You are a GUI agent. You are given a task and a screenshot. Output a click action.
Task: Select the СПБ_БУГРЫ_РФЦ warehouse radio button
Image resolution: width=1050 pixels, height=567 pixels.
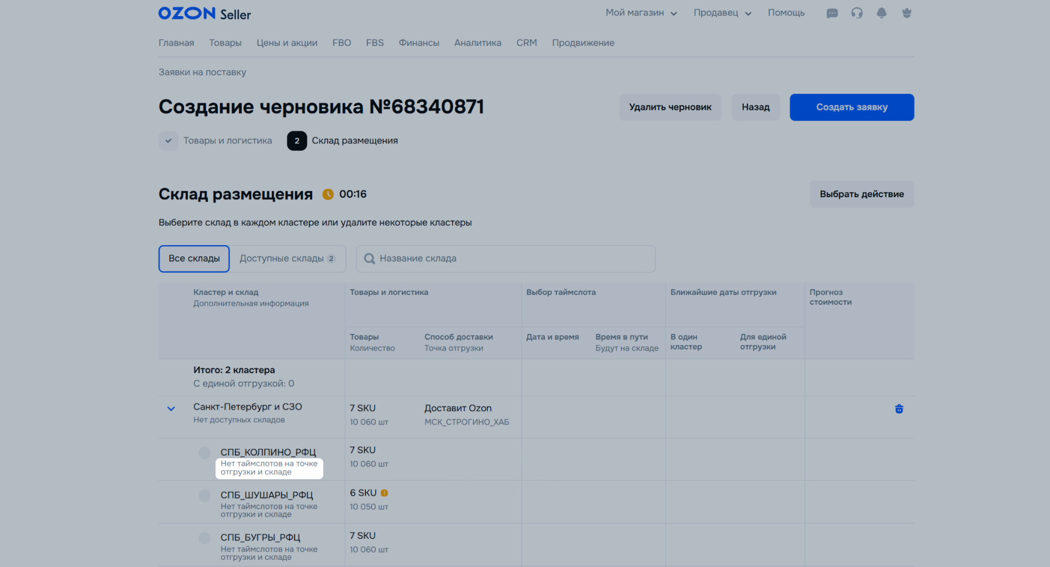tap(204, 538)
